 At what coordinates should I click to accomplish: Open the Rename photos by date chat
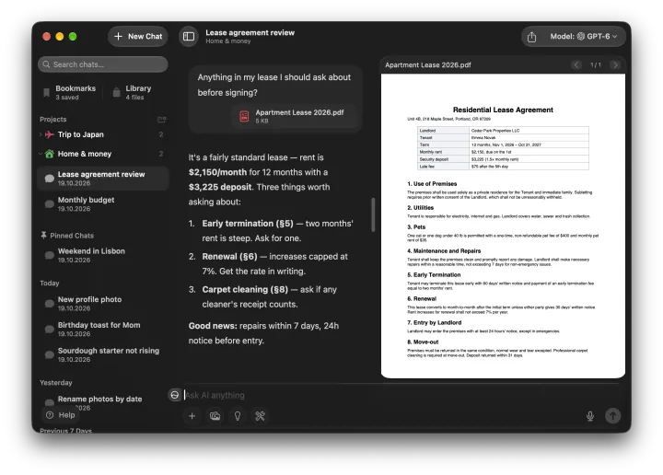pyautogui.click(x=103, y=402)
